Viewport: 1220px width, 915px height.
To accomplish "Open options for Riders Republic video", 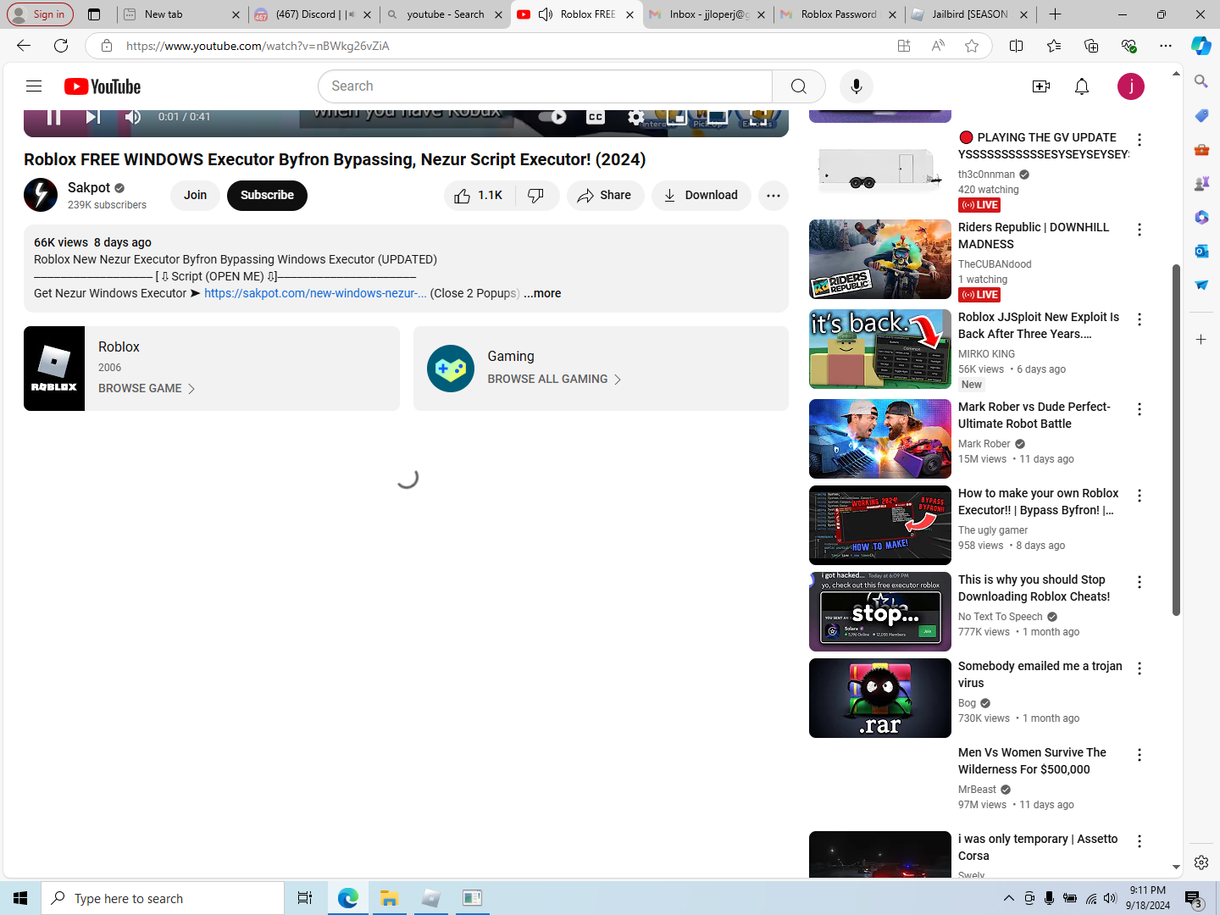I will [x=1140, y=230].
